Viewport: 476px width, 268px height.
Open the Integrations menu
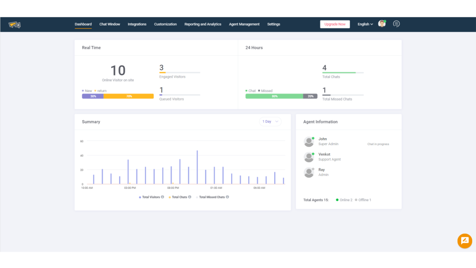(x=137, y=24)
